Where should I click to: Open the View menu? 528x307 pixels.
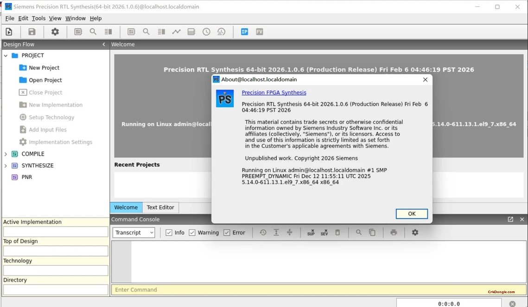(x=55, y=18)
